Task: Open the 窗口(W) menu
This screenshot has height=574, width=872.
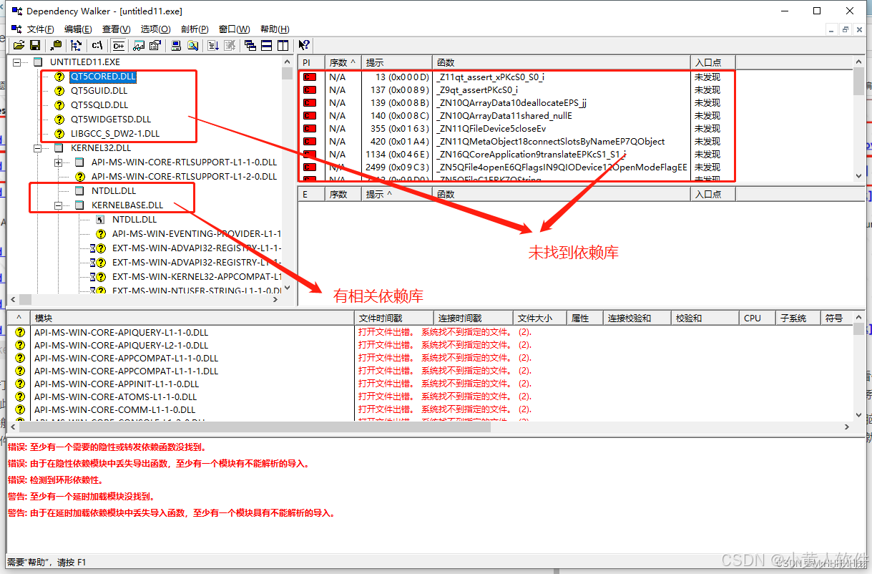Action: [x=234, y=29]
